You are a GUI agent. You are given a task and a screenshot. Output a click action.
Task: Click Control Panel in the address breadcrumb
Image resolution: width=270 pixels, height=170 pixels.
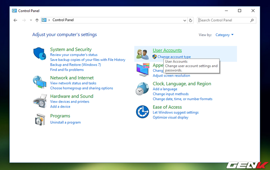click(63, 20)
